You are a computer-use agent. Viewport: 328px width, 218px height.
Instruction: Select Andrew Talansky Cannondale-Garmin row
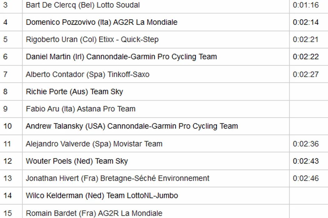click(x=132, y=126)
